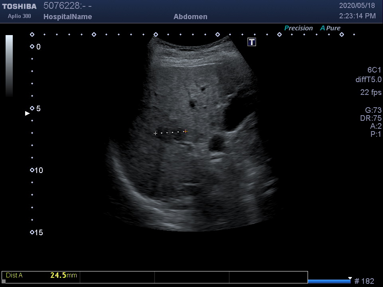Click the blue cine frame progress bar
Image resolution: width=383 pixels, height=287 pixels.
tap(329, 281)
